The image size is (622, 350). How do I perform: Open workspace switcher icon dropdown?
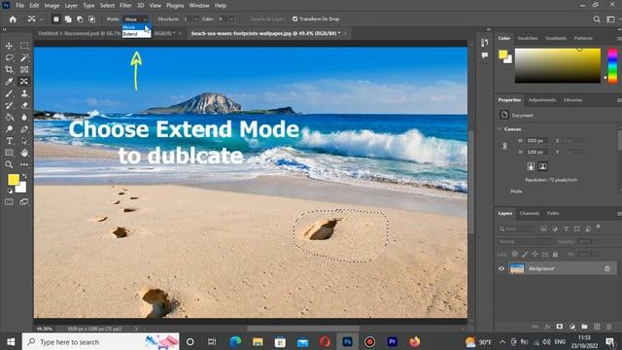click(x=610, y=19)
